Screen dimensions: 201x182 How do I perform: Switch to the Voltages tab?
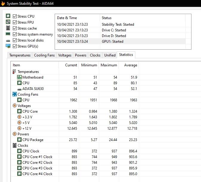(65, 55)
